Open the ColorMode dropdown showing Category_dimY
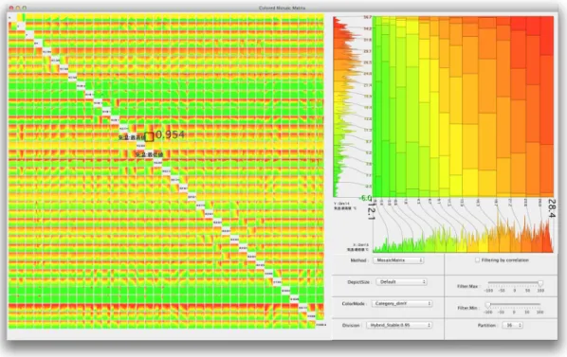This screenshot has height=357, width=567. [402, 304]
